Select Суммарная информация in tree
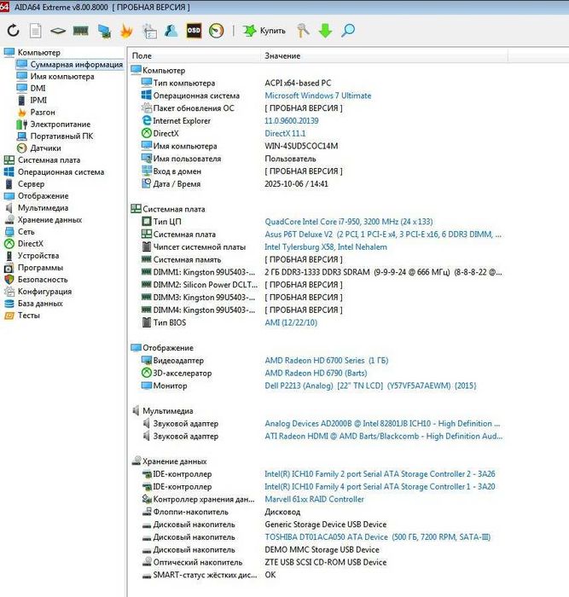The image size is (569, 597). point(76,64)
